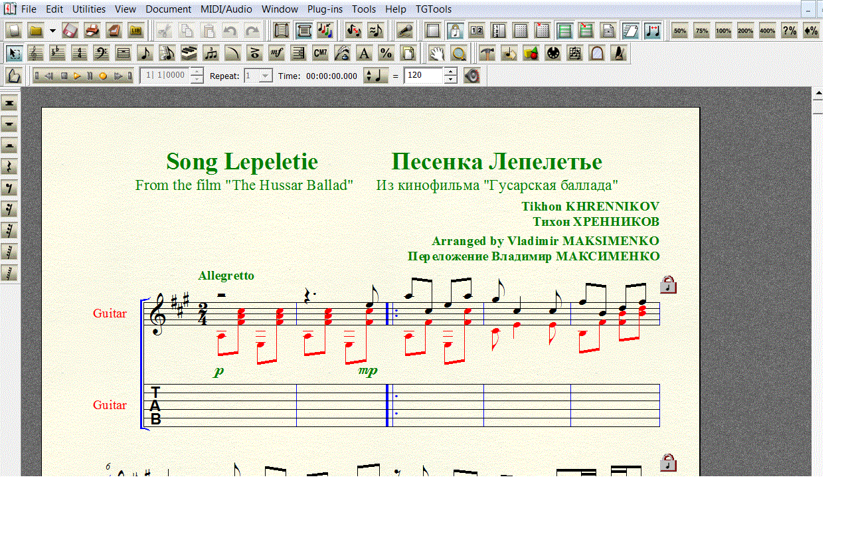Toggle the MIDI speaker icon next to tempo

(471, 76)
